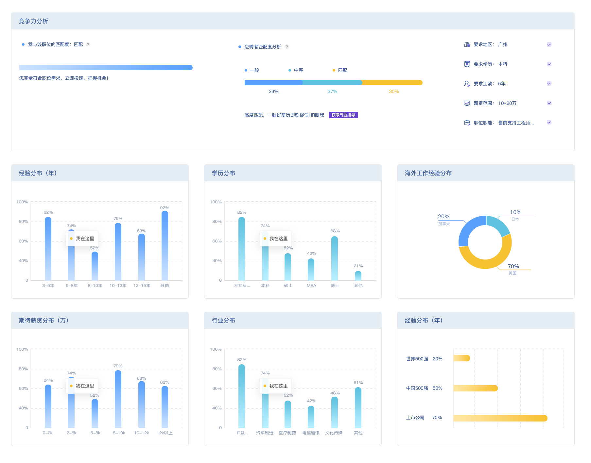Click the 中等 legend item
591x463 pixels.
coord(296,70)
